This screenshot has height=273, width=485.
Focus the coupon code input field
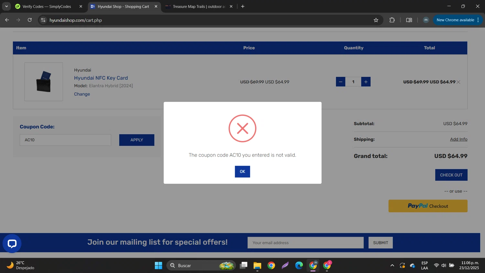tap(65, 140)
